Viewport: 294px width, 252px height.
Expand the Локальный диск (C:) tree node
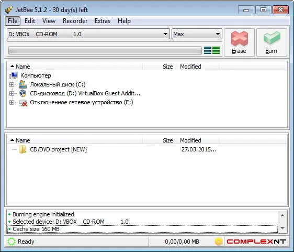click(12, 84)
